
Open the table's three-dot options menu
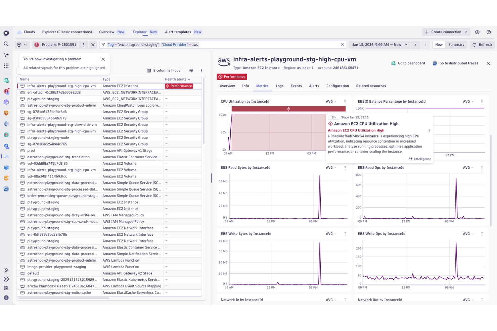201,71
